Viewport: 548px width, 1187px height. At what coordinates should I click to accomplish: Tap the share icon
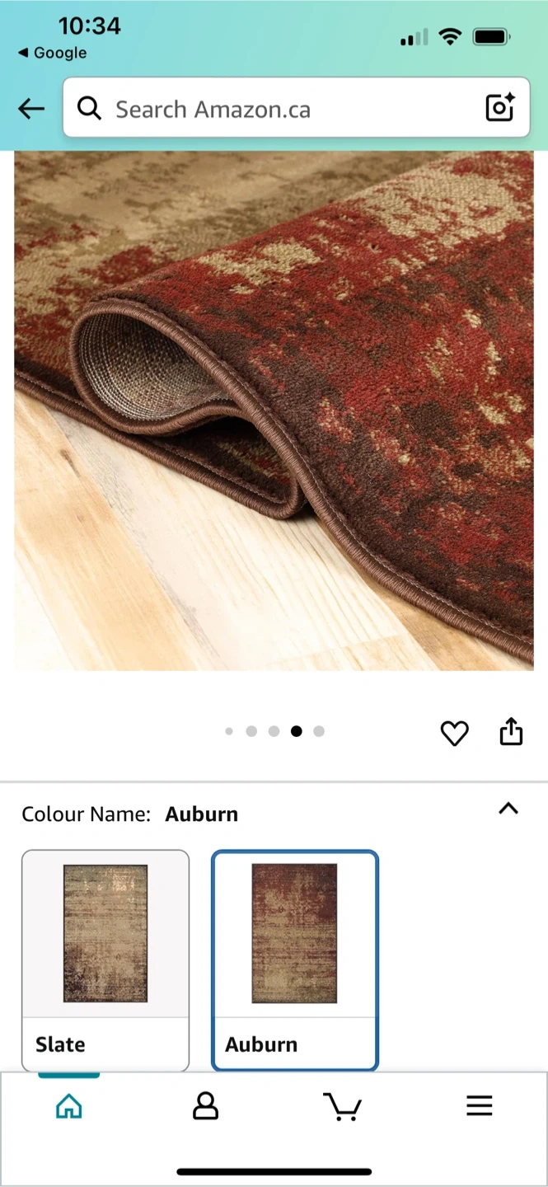click(511, 731)
